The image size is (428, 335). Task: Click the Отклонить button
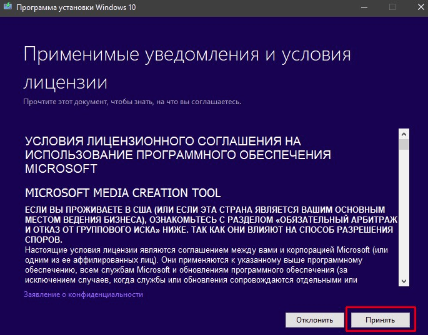tap(315, 320)
